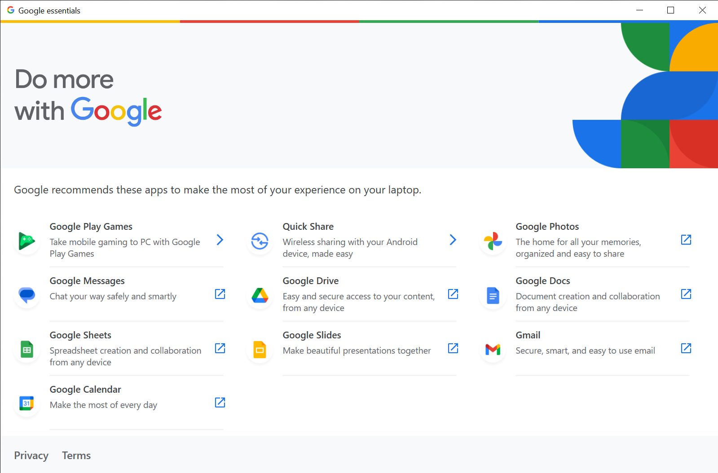The width and height of the screenshot is (718, 473).
Task: Expand Google Play Games chevron arrow
Action: [x=220, y=240]
